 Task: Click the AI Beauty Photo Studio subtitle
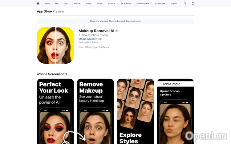(93, 35)
